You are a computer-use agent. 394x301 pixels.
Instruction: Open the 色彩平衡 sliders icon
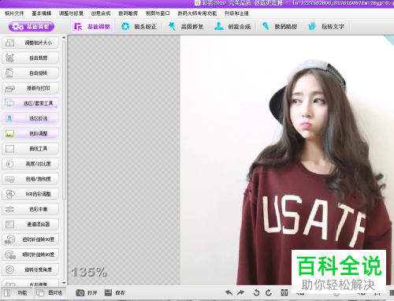click(x=9, y=210)
